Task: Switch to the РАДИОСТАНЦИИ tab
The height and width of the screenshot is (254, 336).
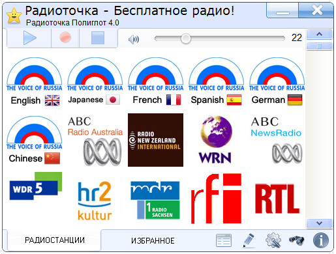Action: [54, 240]
